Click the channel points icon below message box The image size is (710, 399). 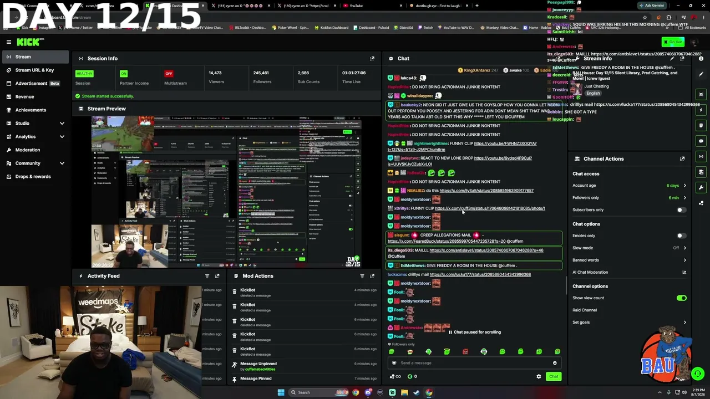pyautogui.click(x=410, y=377)
